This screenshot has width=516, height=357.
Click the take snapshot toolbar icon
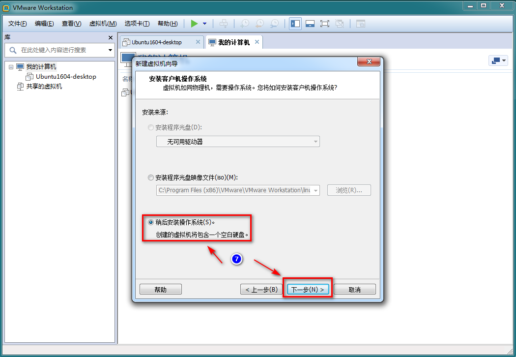245,24
